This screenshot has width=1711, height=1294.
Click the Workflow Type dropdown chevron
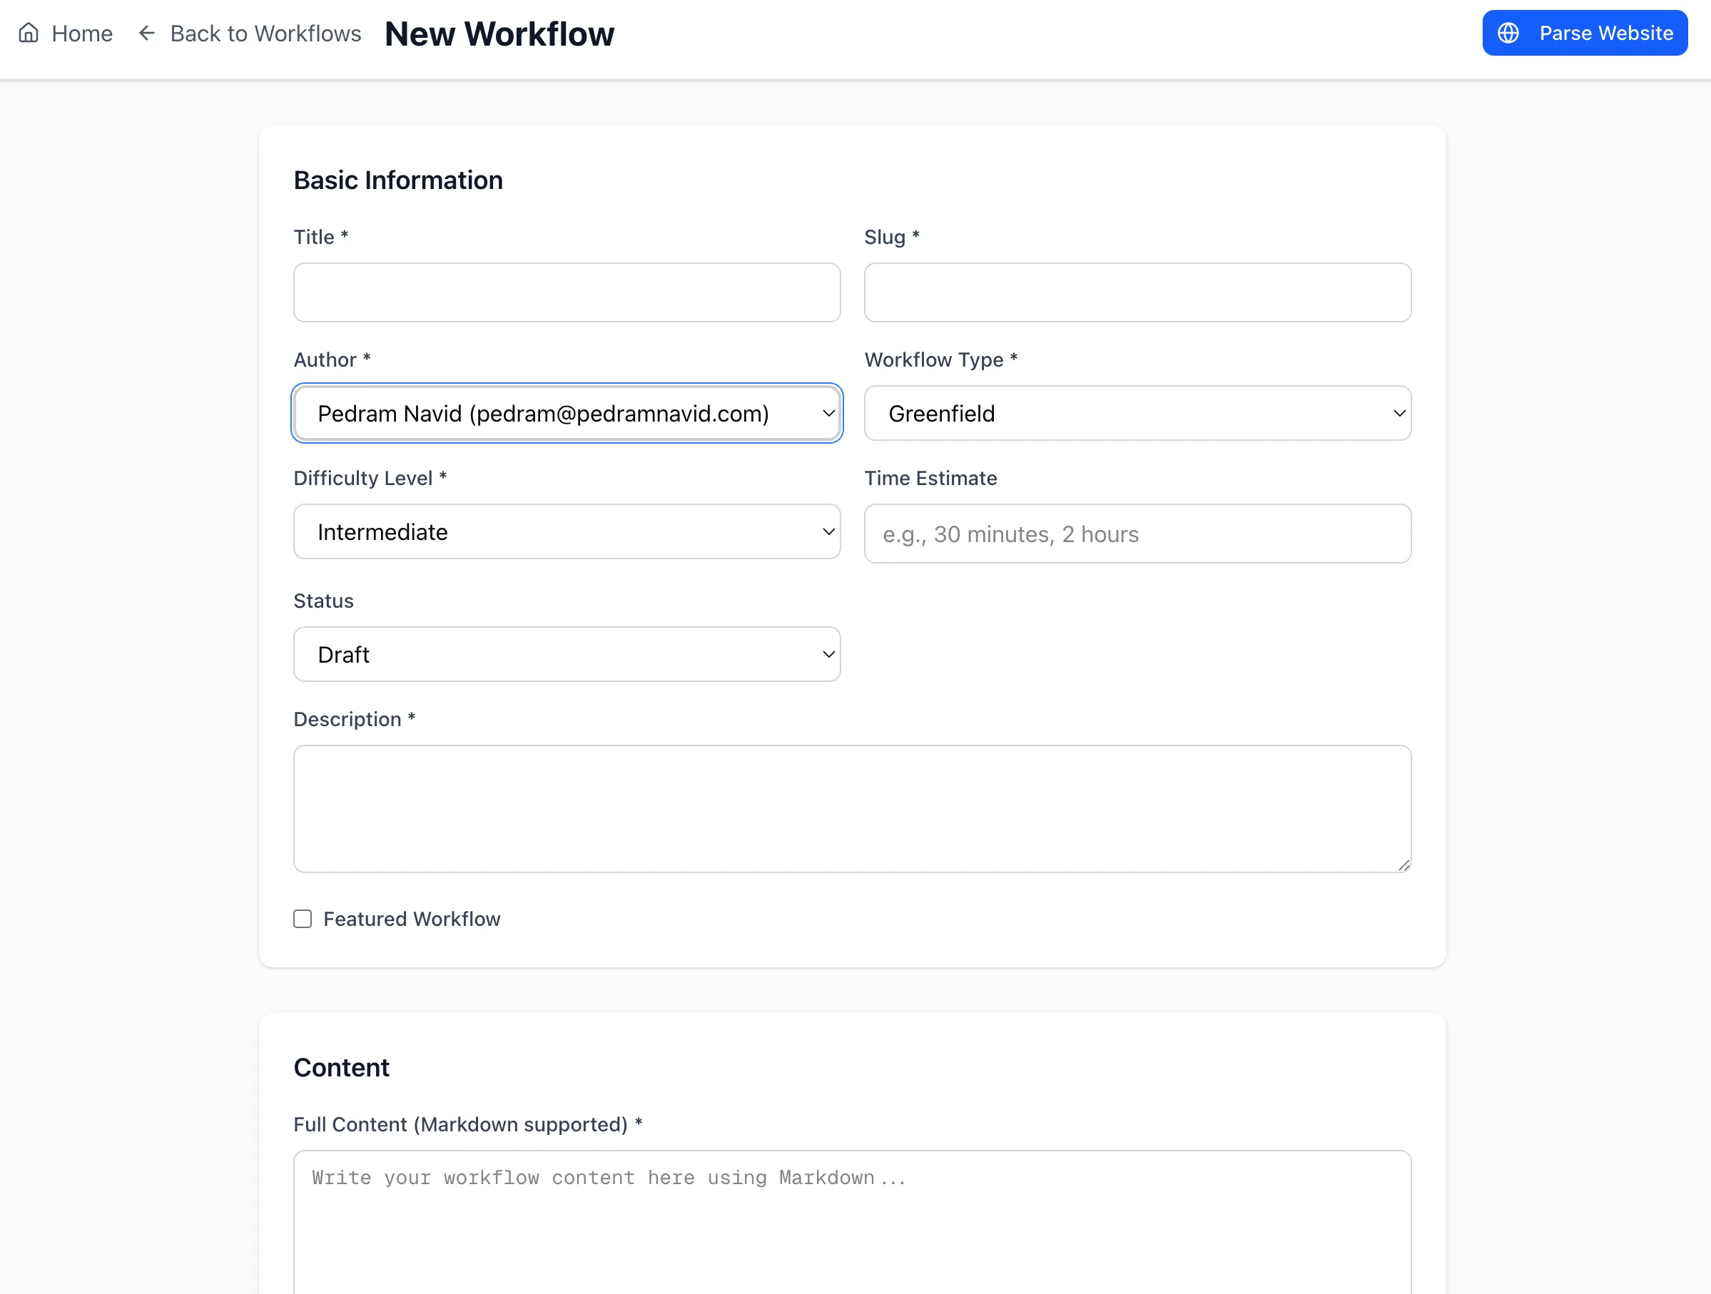tap(1397, 413)
